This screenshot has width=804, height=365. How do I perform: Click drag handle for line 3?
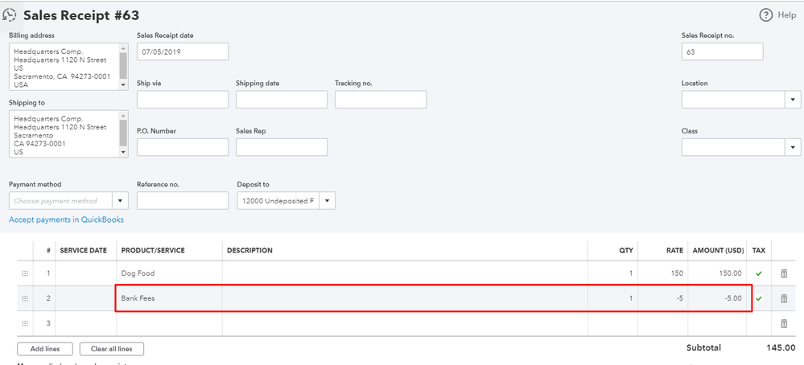tap(25, 323)
